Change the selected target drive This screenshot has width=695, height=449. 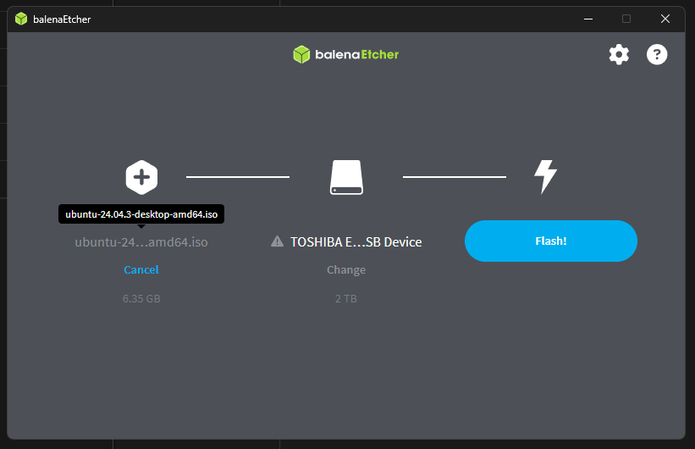pyautogui.click(x=346, y=269)
